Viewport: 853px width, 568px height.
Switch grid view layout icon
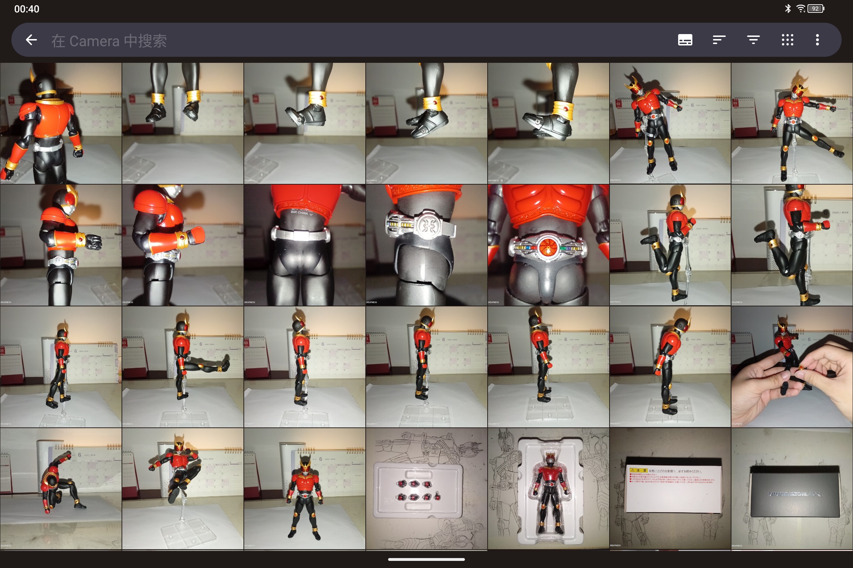[x=787, y=40]
